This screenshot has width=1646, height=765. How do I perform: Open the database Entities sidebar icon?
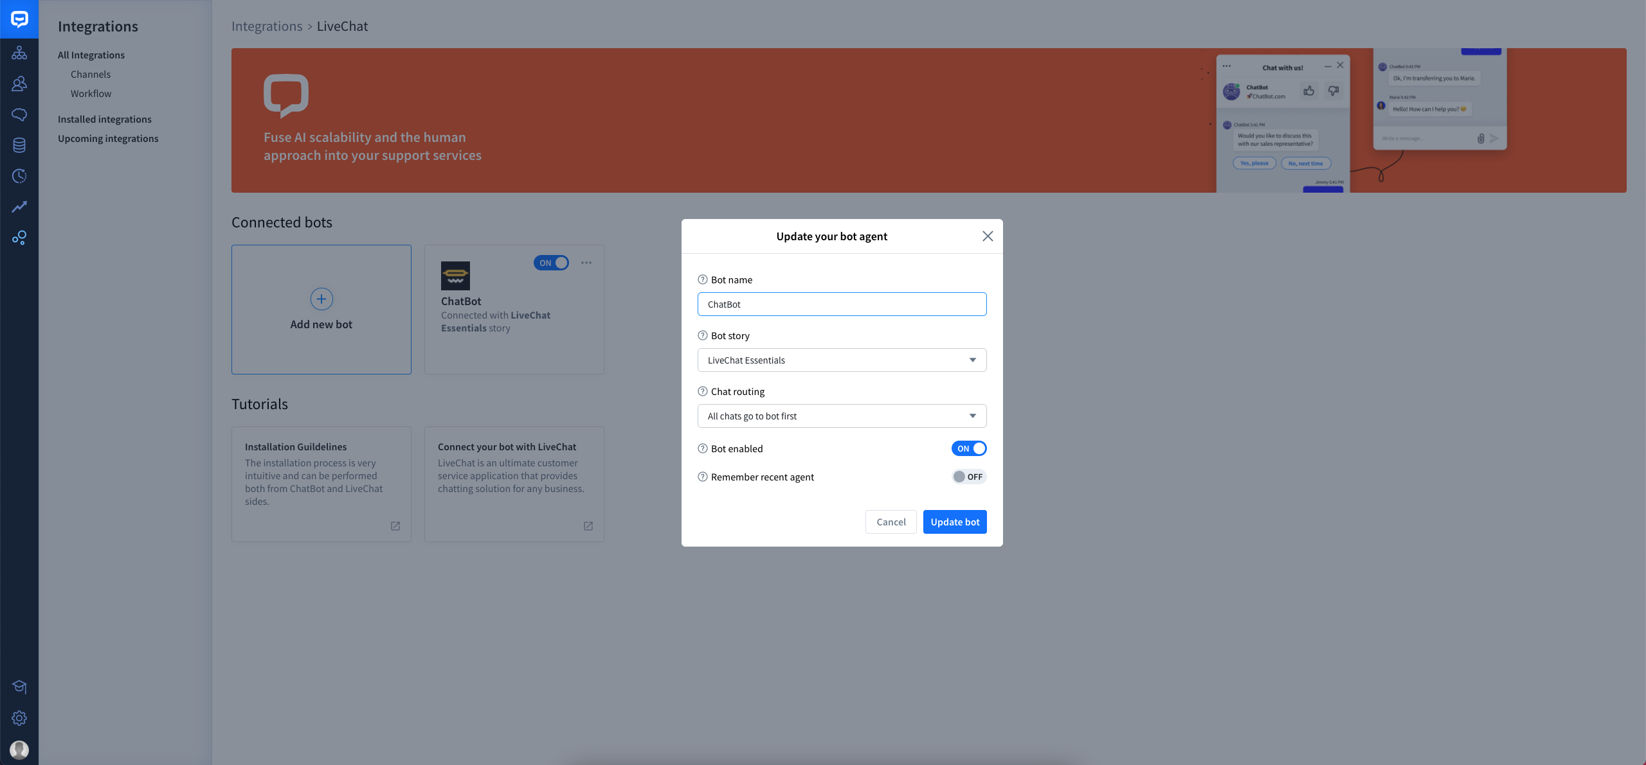[x=19, y=145]
